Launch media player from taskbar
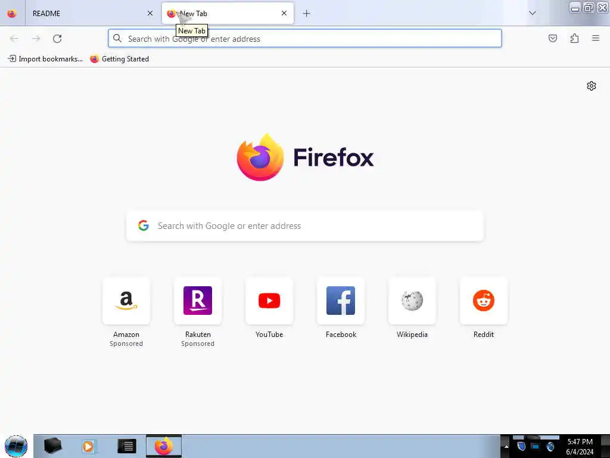Viewport: 610px width, 458px height. pos(89,446)
